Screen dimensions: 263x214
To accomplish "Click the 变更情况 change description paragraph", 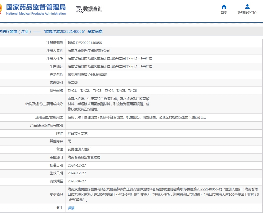I will point(163,194).
